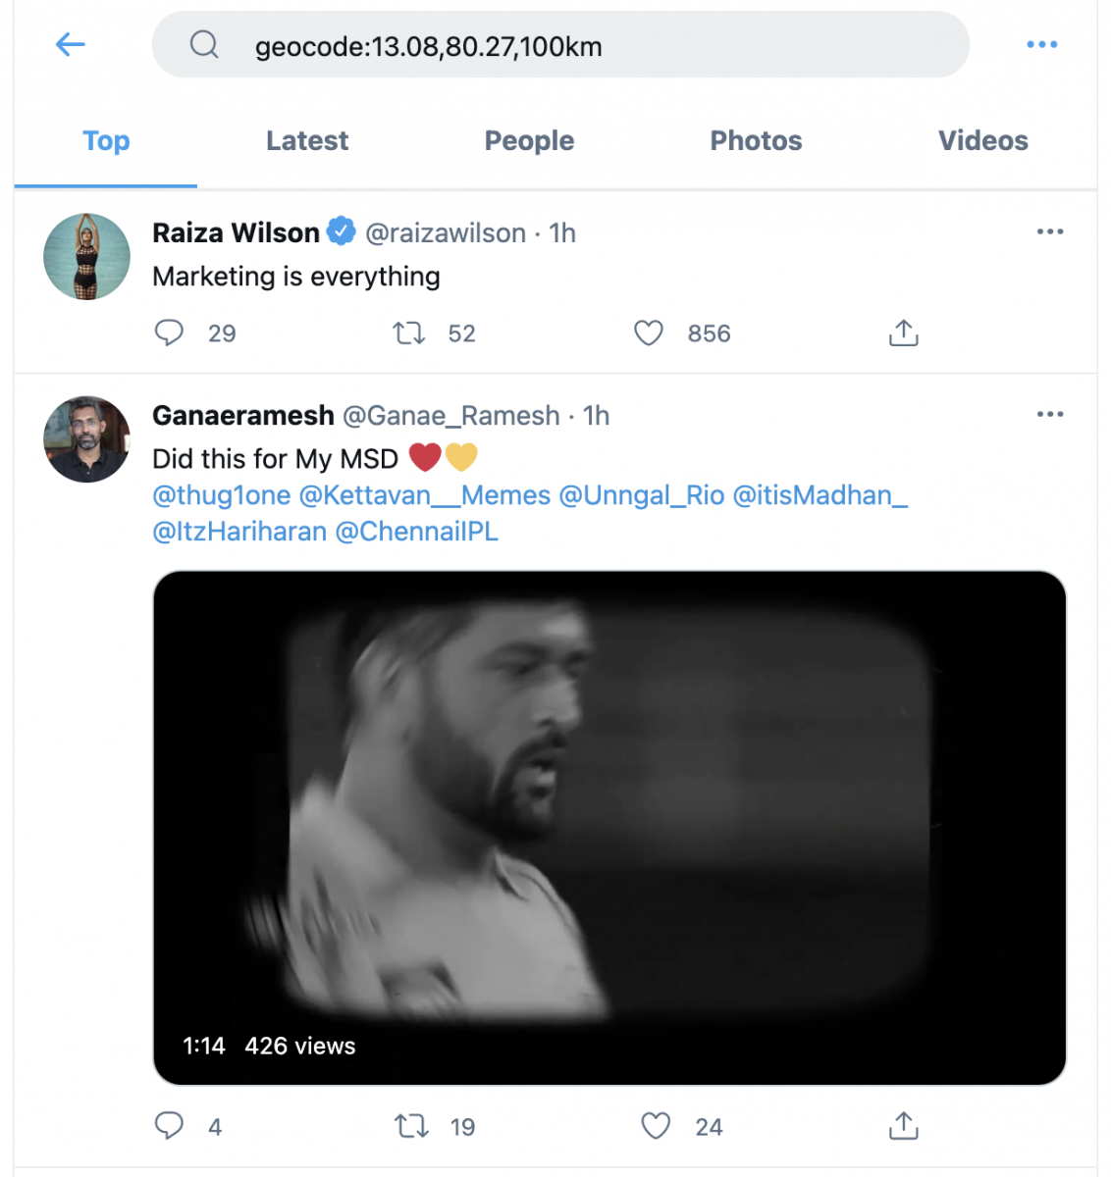The image size is (1111, 1177).
Task: Reply to Ganaeramesh's tweet
Action: (x=169, y=1126)
